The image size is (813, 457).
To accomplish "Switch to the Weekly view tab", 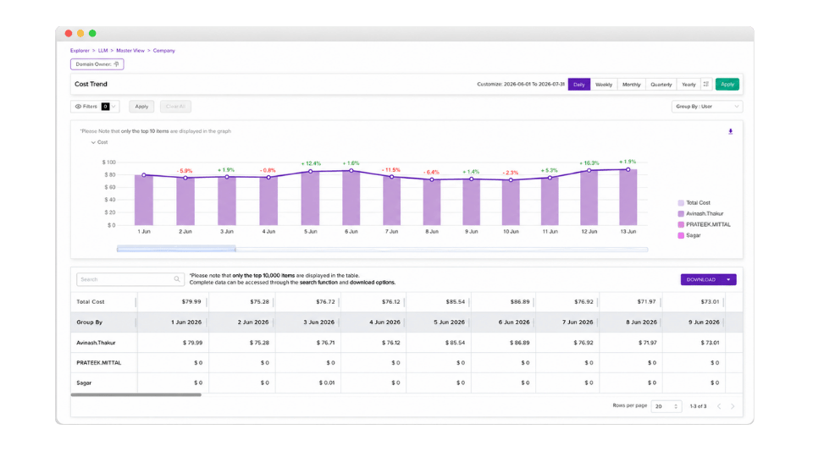I will 604,85.
